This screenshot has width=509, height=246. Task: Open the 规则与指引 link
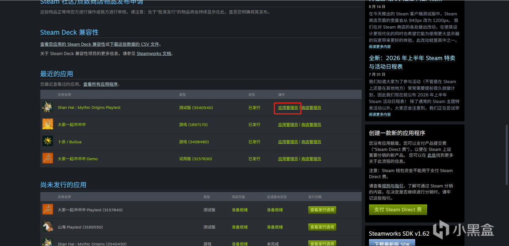(393, 186)
